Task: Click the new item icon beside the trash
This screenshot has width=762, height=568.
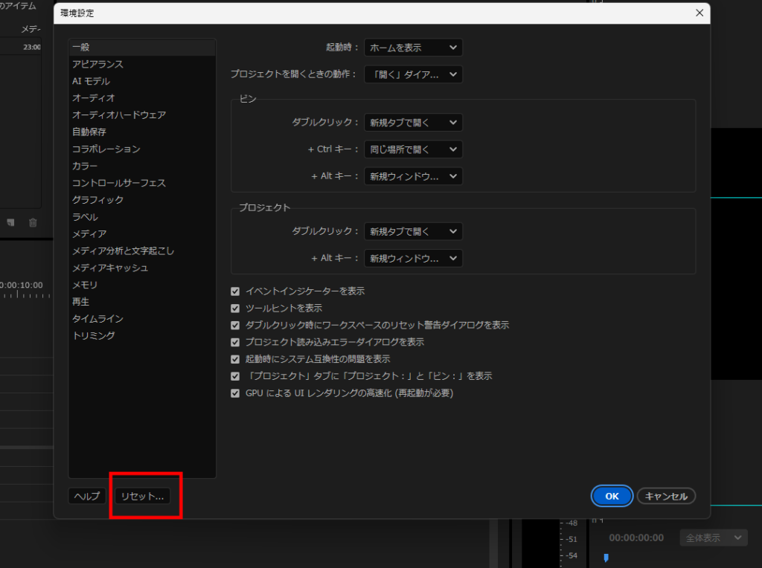Action: tap(11, 222)
